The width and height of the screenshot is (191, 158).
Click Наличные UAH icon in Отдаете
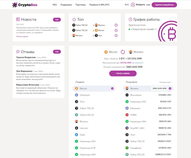tap(76, 154)
